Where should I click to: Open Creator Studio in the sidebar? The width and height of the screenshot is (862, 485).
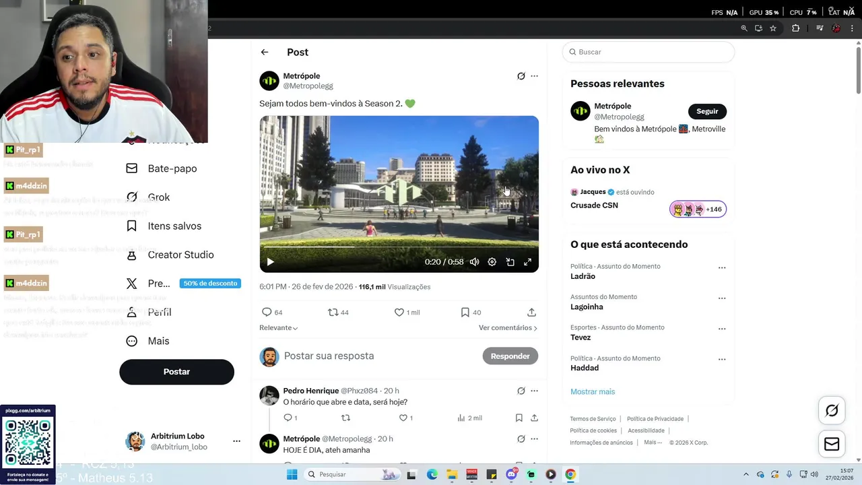click(x=170, y=255)
